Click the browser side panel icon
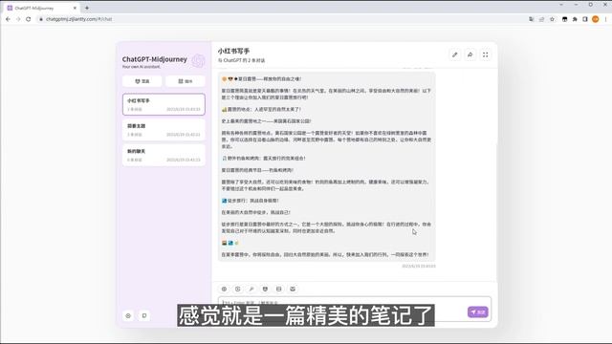This screenshot has width=612, height=344. 585,19
